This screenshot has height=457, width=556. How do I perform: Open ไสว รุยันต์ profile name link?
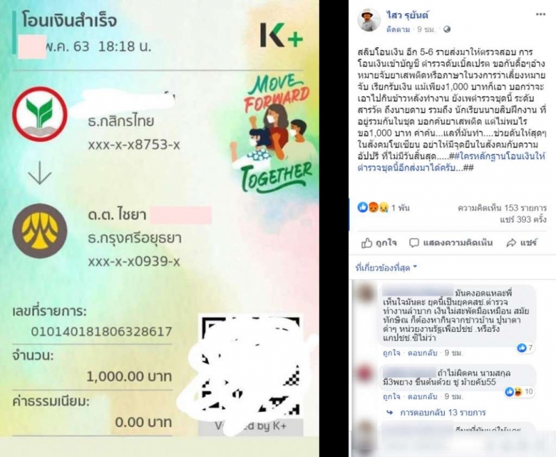coord(407,15)
